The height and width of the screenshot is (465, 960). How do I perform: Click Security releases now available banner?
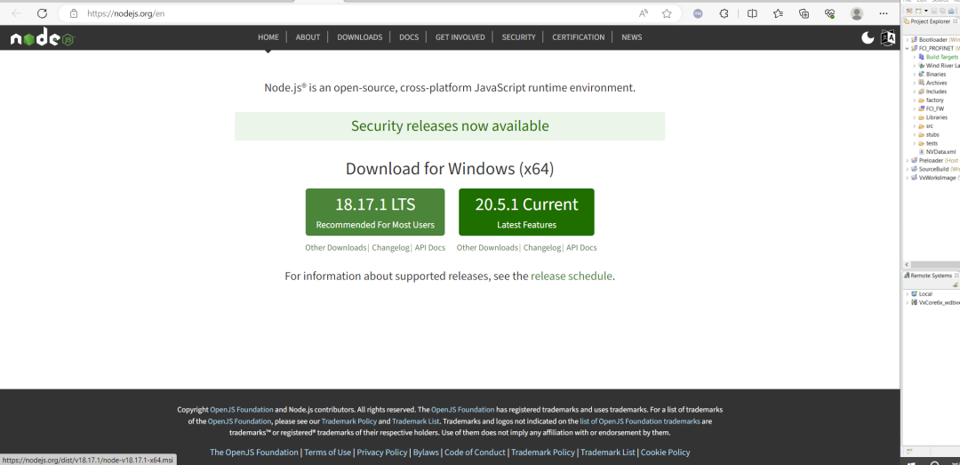tap(450, 126)
